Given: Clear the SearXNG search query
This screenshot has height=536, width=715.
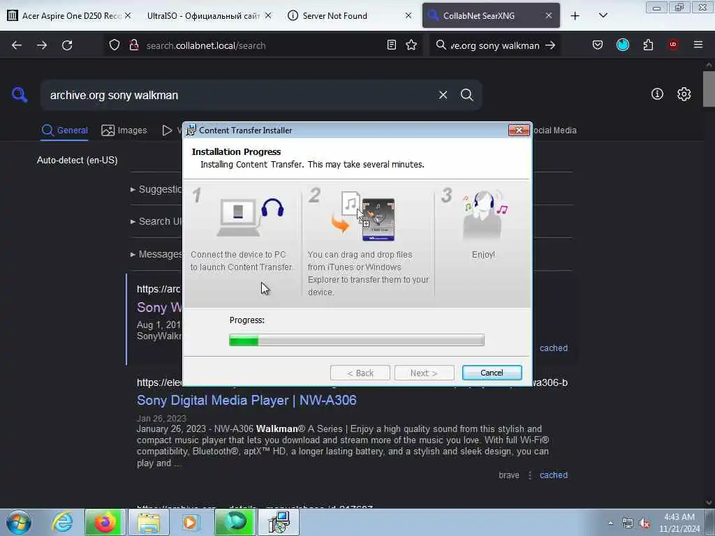Looking at the screenshot, I should click(x=443, y=95).
